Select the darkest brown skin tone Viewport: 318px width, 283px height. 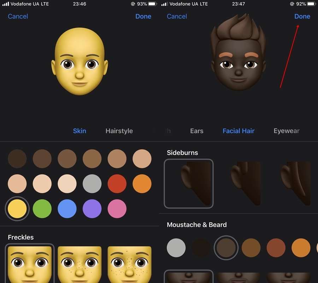pyautogui.click(x=17, y=158)
